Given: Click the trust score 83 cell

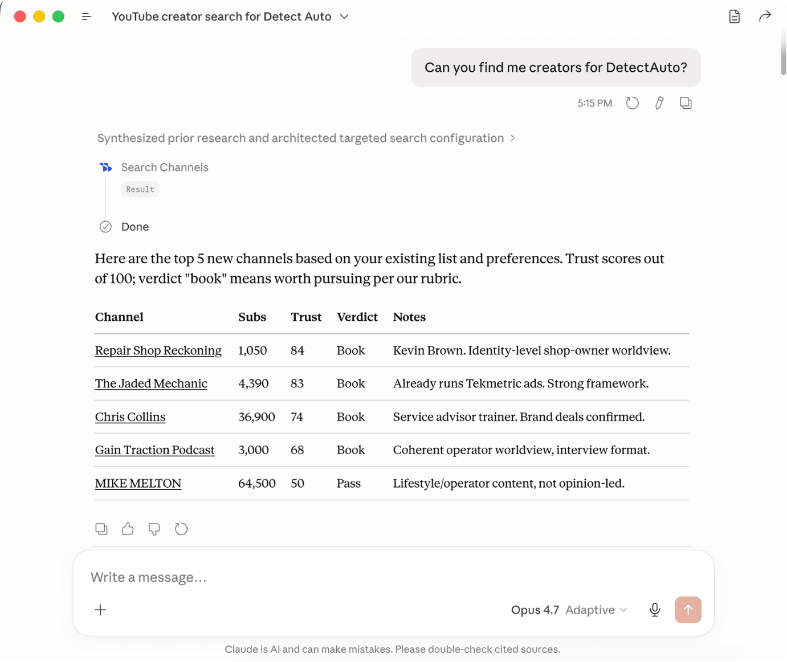Looking at the screenshot, I should point(297,383).
